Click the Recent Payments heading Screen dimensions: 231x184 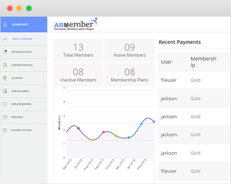click(180, 42)
